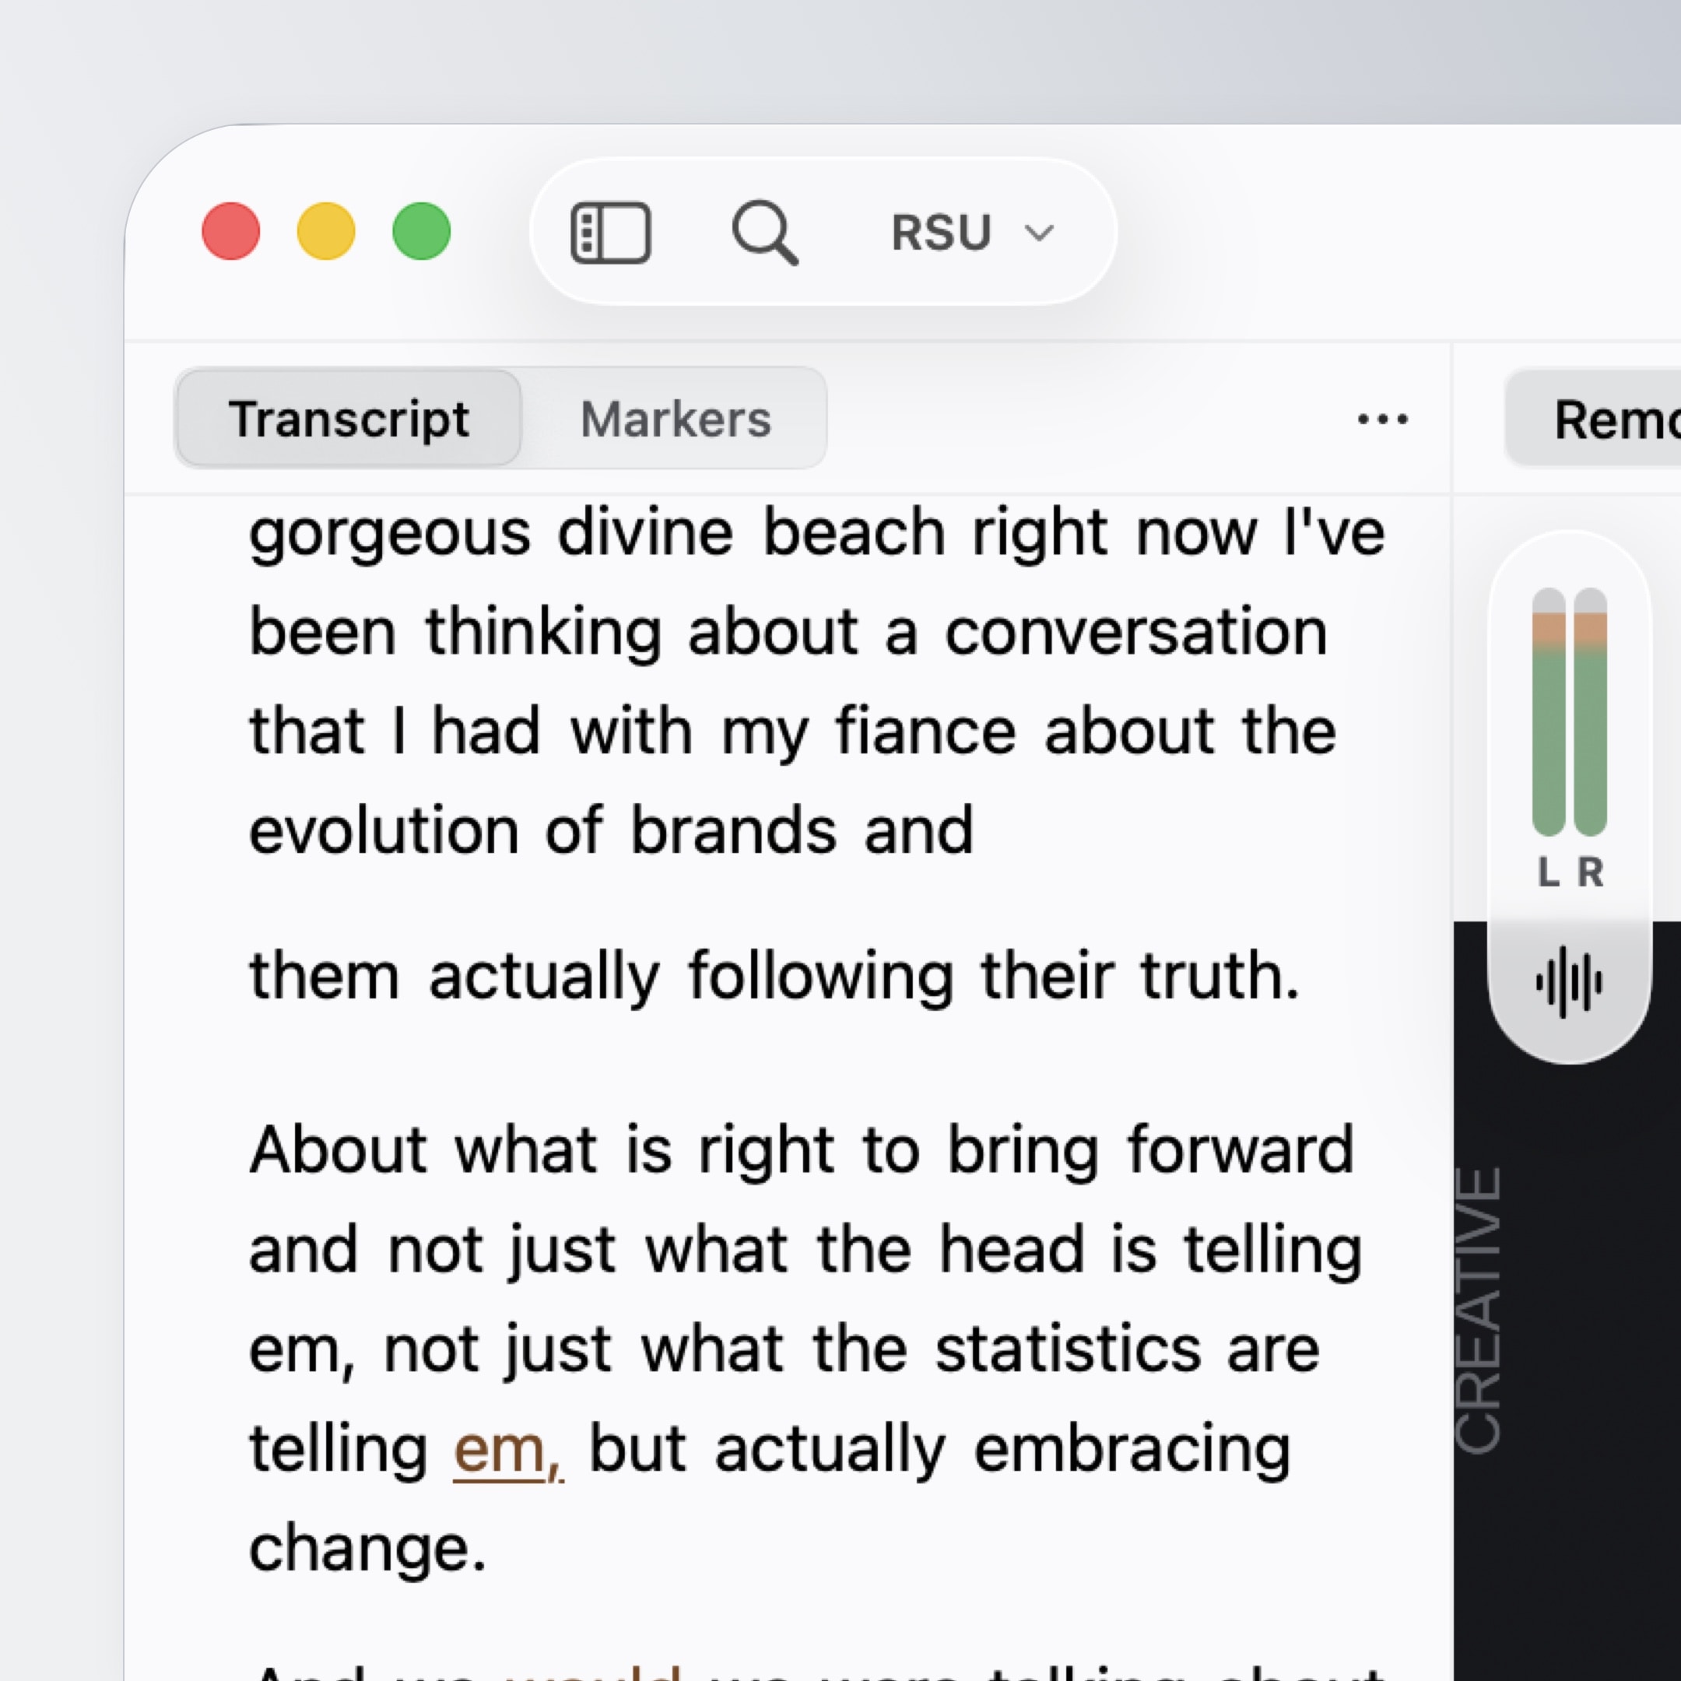Open the RSU project dropdown
This screenshot has height=1681, width=1681.
(x=973, y=233)
